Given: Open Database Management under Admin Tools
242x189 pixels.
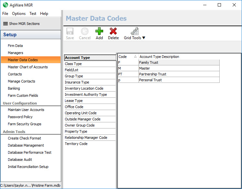Looking at the screenshot, I should (26, 145).
